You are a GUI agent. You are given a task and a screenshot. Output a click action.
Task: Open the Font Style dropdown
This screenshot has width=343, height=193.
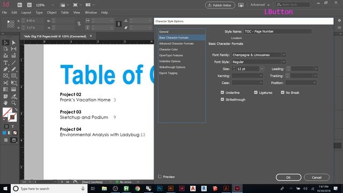tap(284, 62)
